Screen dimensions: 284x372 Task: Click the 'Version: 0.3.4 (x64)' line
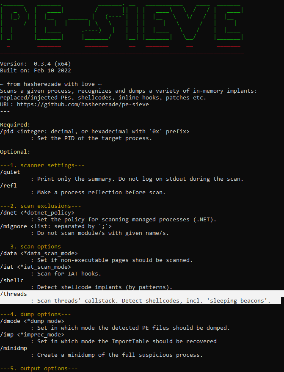(x=36, y=64)
